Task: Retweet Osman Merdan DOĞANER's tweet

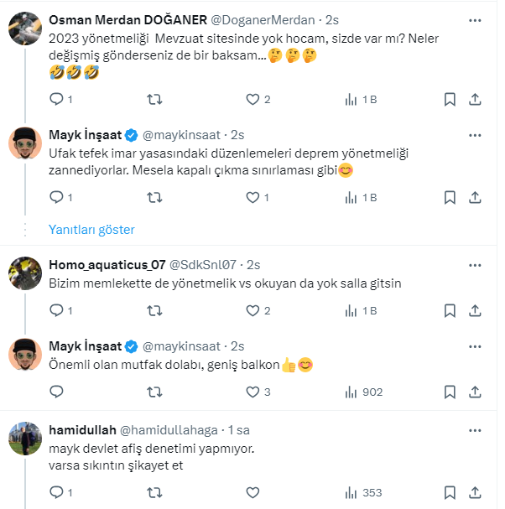Action: (x=155, y=100)
